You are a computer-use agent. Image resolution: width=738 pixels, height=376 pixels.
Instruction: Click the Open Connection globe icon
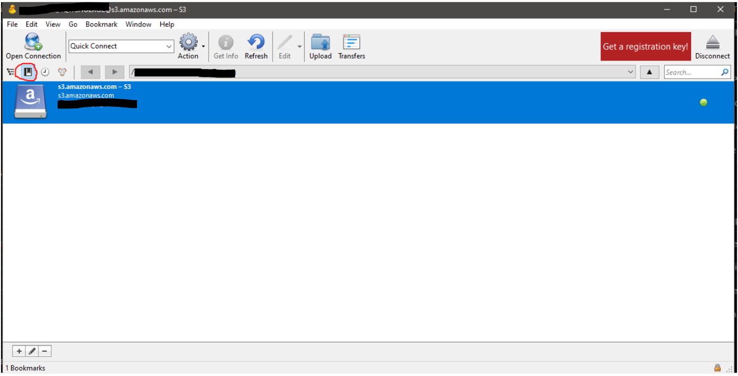[x=34, y=42]
